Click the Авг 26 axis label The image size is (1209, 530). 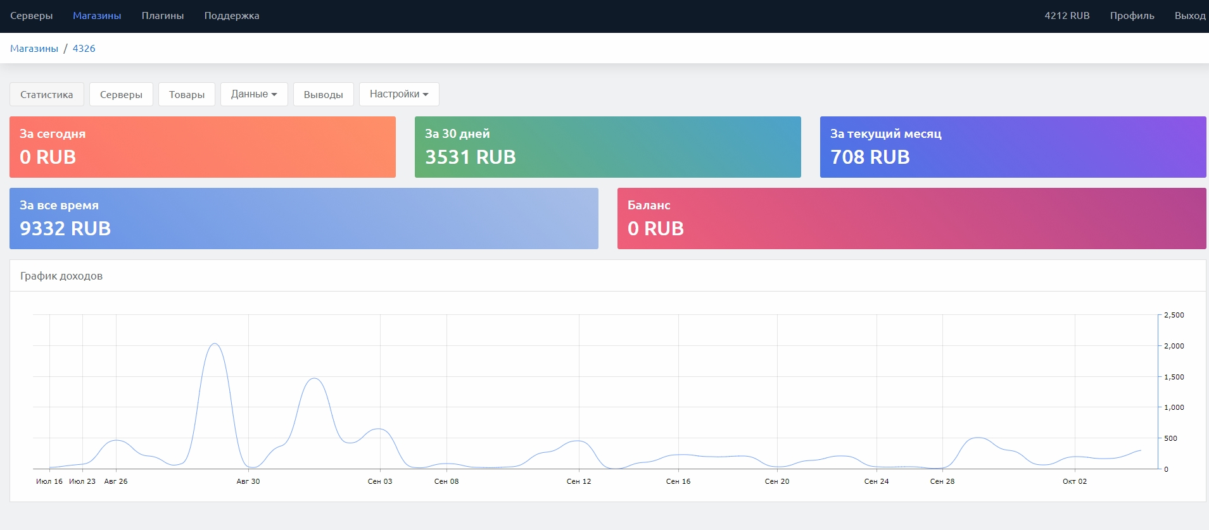coord(116,481)
